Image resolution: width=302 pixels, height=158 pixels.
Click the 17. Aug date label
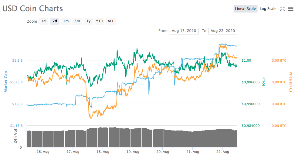(x=73, y=152)
